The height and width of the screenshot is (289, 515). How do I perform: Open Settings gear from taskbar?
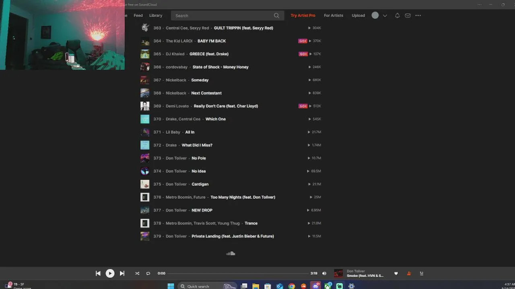351,286
